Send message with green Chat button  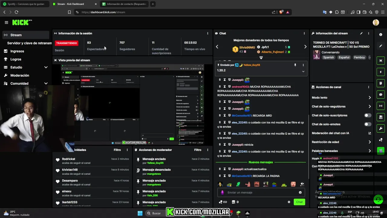tap(299, 202)
